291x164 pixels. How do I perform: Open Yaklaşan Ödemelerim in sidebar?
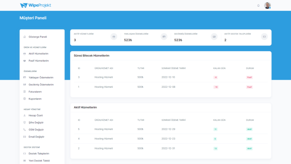tap(41, 77)
